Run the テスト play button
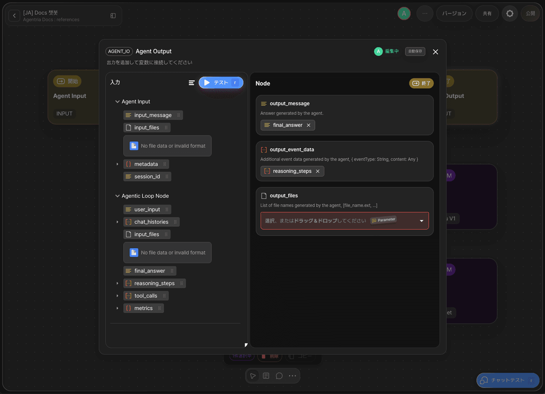 click(x=221, y=83)
